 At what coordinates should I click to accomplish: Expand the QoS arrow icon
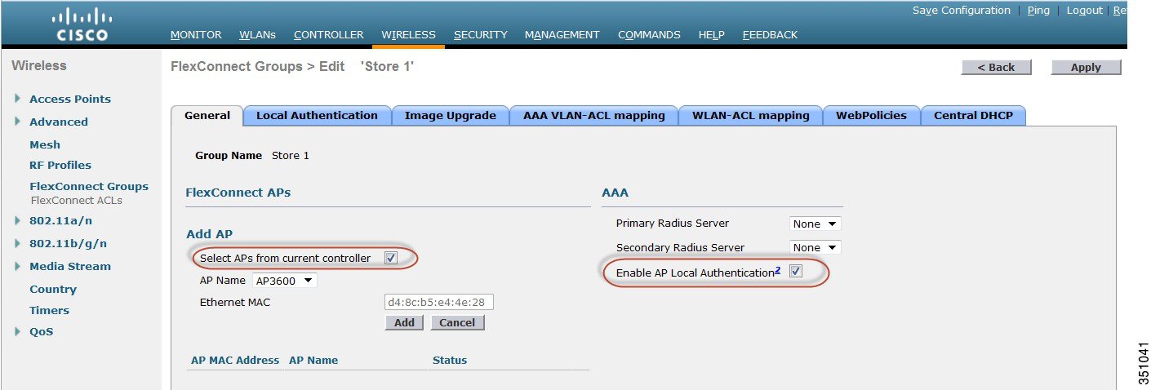(18, 331)
